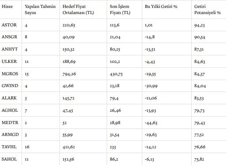Click the Hedef Fiyat Ortalaması (TL) header
The height and width of the screenshot is (165, 226).
pos(78,9)
